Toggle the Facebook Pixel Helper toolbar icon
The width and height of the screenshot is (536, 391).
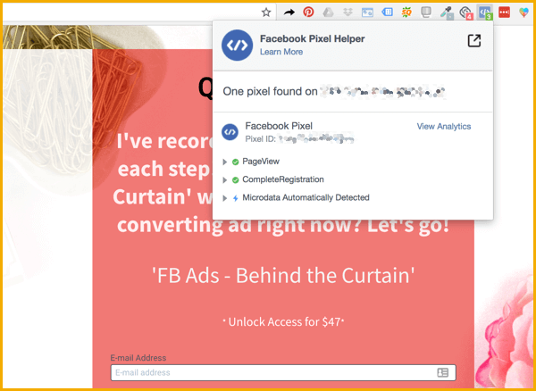(x=485, y=12)
